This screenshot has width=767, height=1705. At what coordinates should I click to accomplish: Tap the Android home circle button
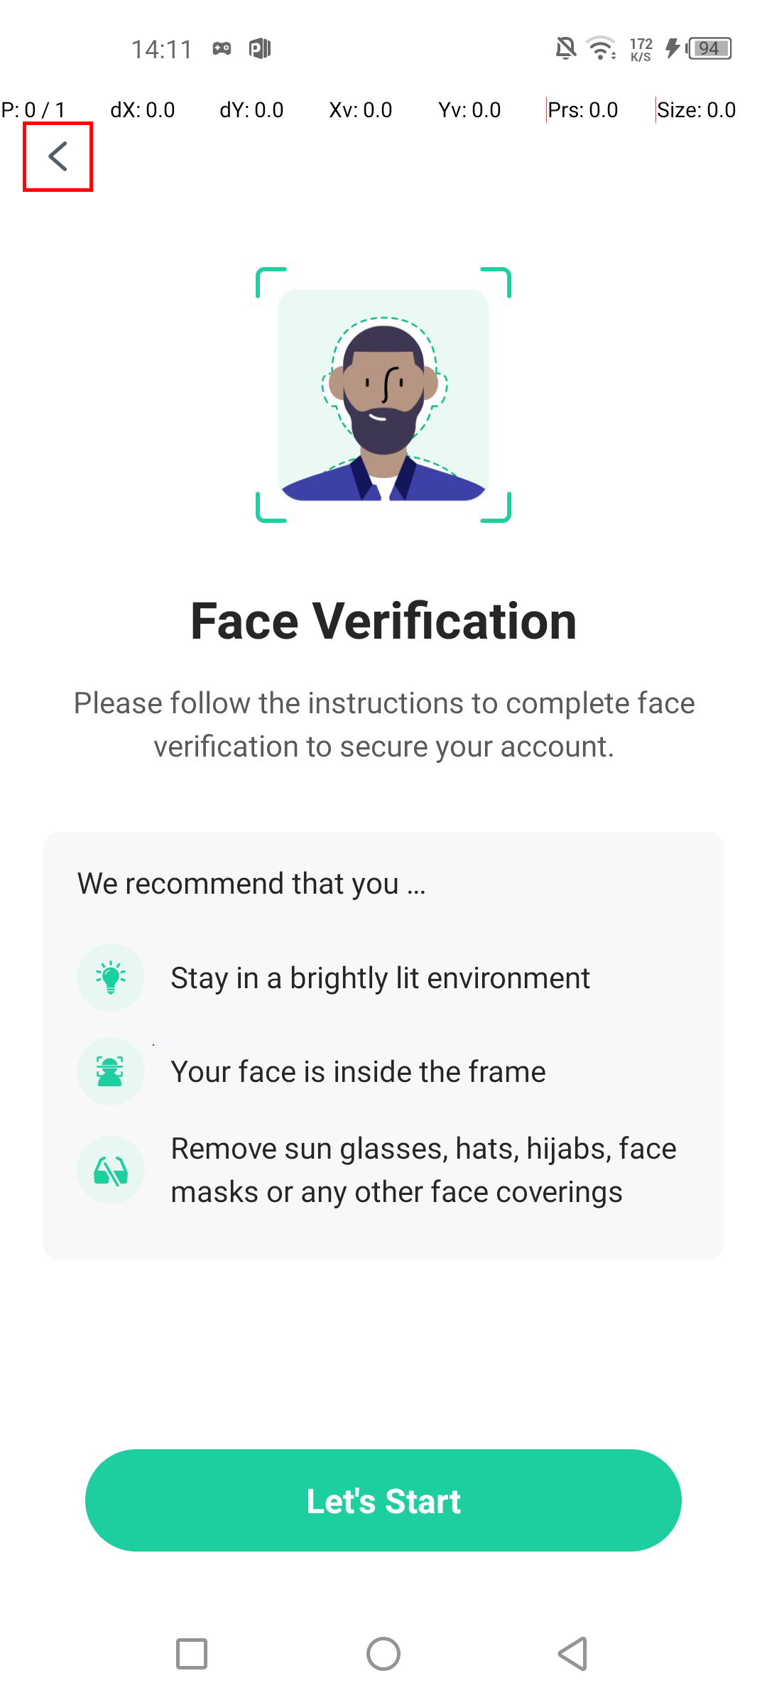point(383,1654)
